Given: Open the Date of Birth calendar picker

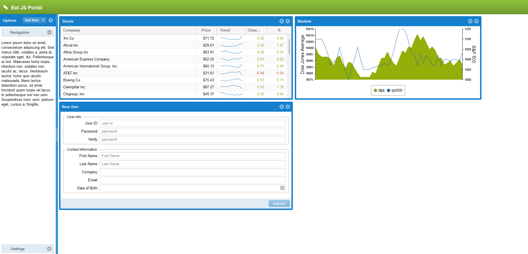Looking at the screenshot, I should [282, 188].
